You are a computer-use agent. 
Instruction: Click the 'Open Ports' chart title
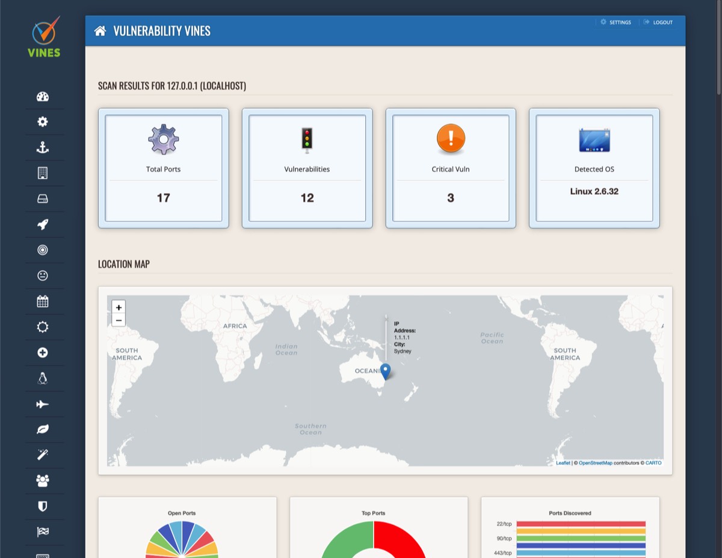click(182, 513)
